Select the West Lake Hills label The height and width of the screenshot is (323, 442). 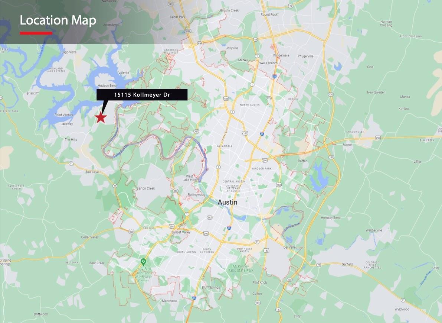pos(189,178)
